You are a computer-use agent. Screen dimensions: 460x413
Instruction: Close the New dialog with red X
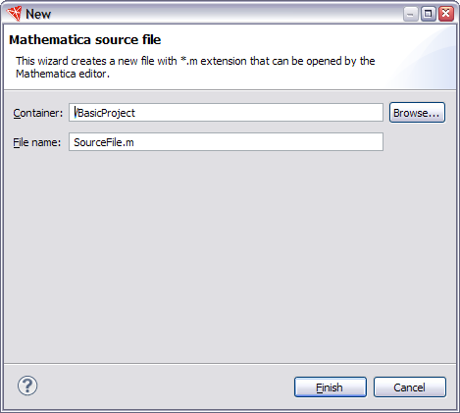pyautogui.click(x=446, y=14)
